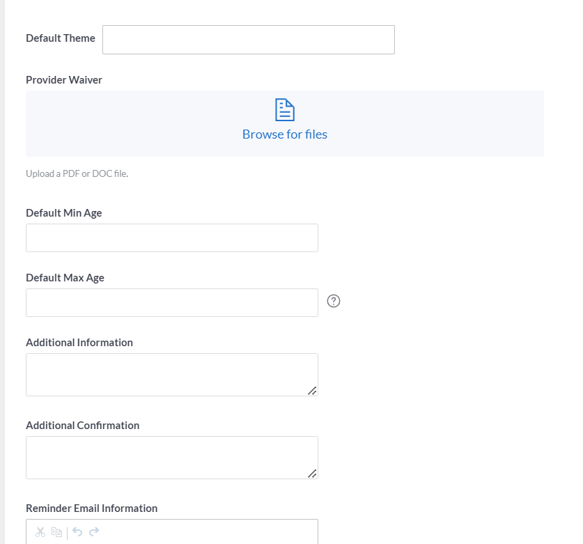
Task: Click Additional Confirmation textarea resize handle
Action: point(312,474)
